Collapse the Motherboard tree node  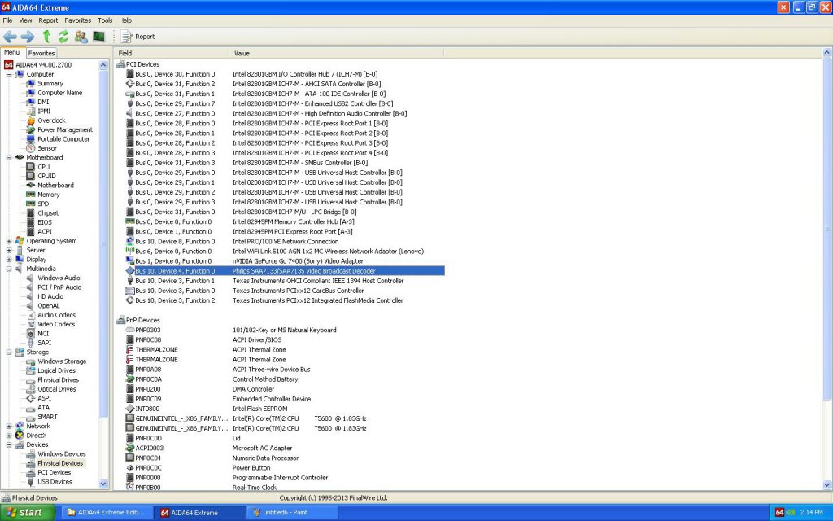coord(9,158)
